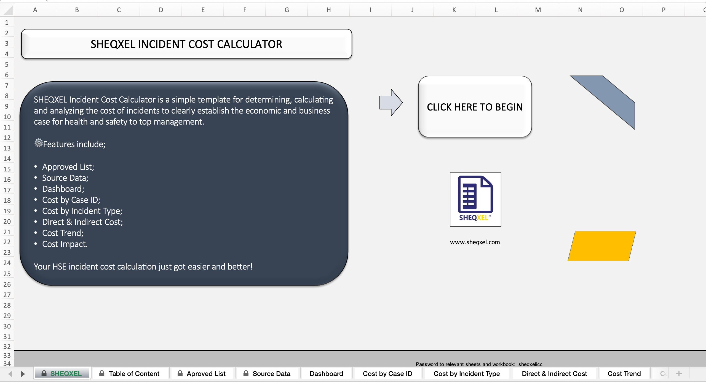Click column header F to select column
This screenshot has width=706, height=382.
245,10
